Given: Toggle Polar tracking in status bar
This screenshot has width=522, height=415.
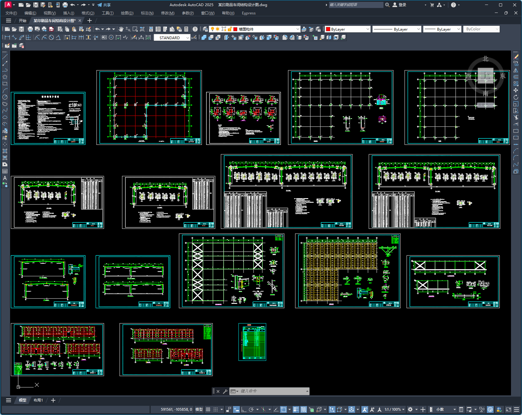Looking at the screenshot, I should point(251,409).
